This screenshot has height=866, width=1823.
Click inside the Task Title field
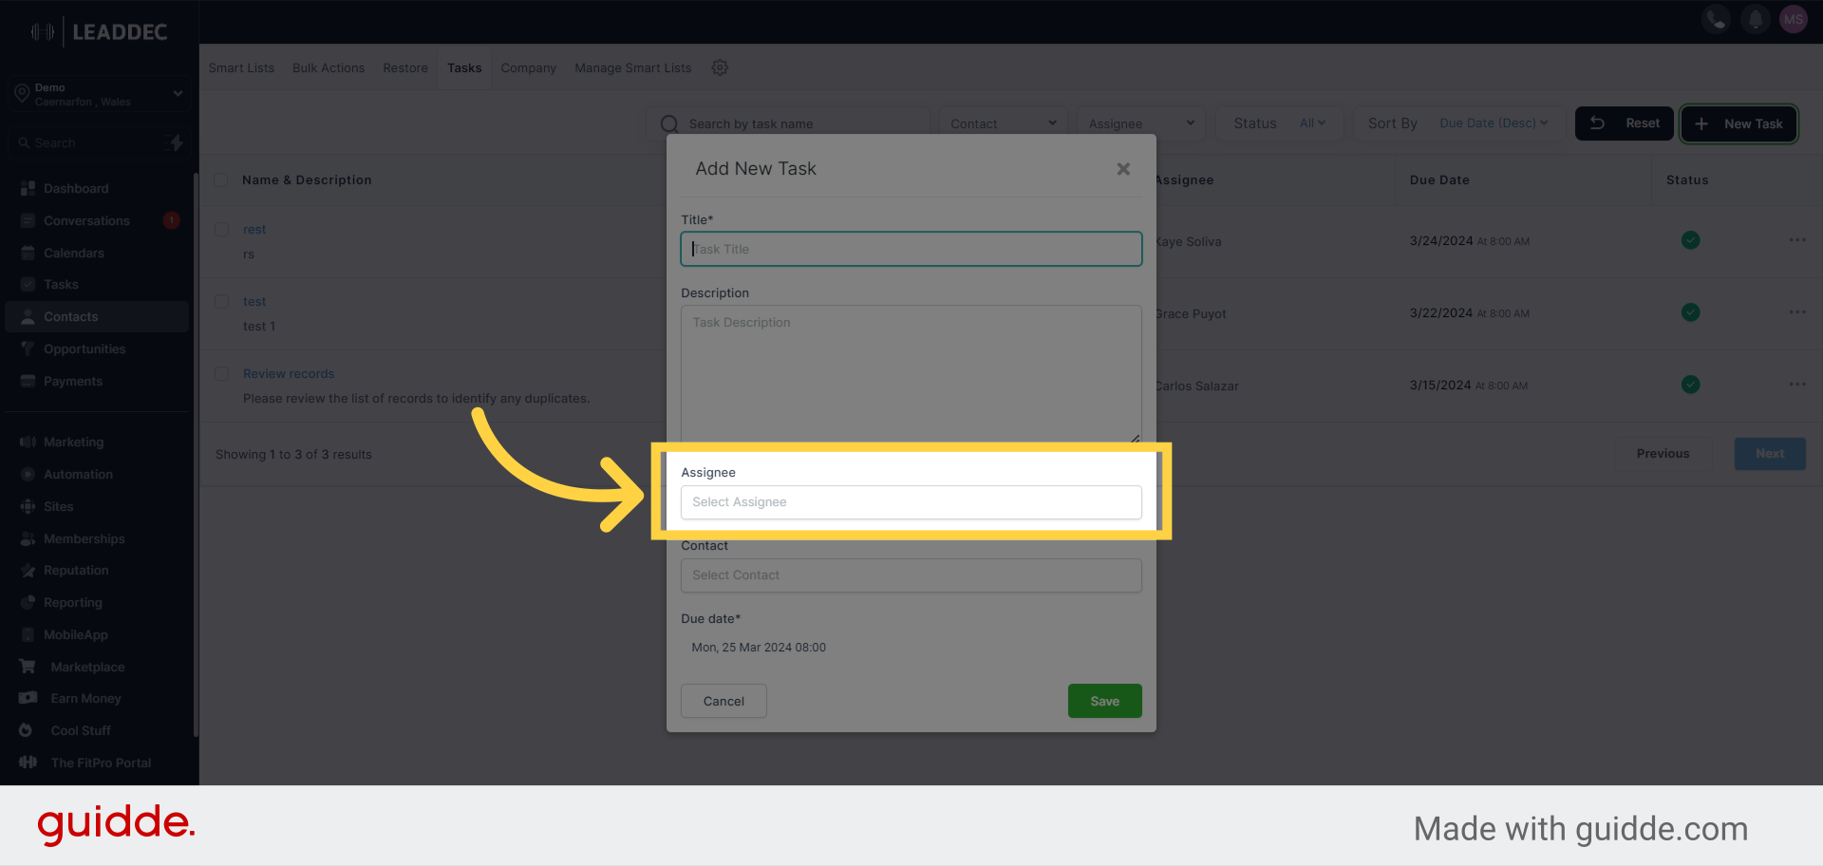911,249
